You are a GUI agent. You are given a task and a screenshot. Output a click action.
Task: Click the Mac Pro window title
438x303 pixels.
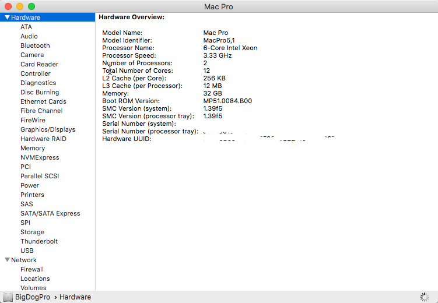tap(219, 6)
